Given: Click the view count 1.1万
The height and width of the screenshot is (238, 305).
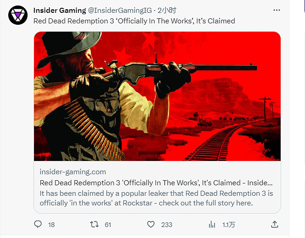Looking at the screenshot, I should (x=229, y=224).
